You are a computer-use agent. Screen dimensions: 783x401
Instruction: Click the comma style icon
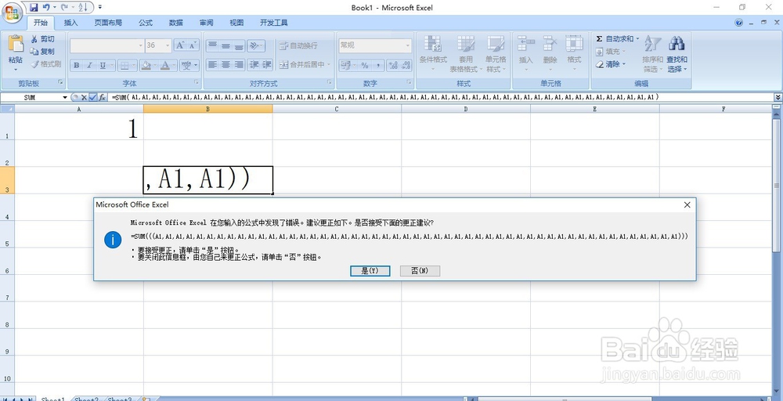point(378,66)
